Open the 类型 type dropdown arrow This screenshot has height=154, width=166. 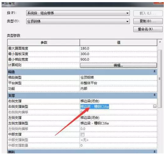(x=127, y=22)
